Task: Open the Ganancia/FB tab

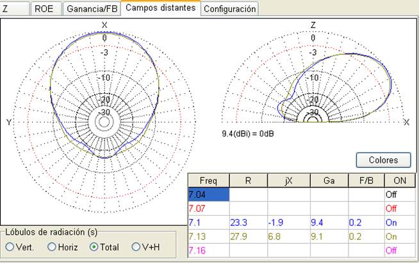Action: click(x=92, y=9)
